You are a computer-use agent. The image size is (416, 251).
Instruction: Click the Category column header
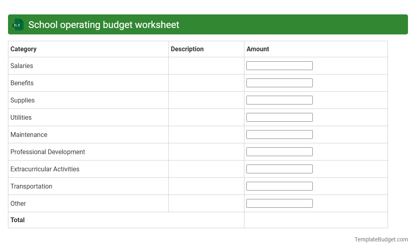(x=23, y=49)
